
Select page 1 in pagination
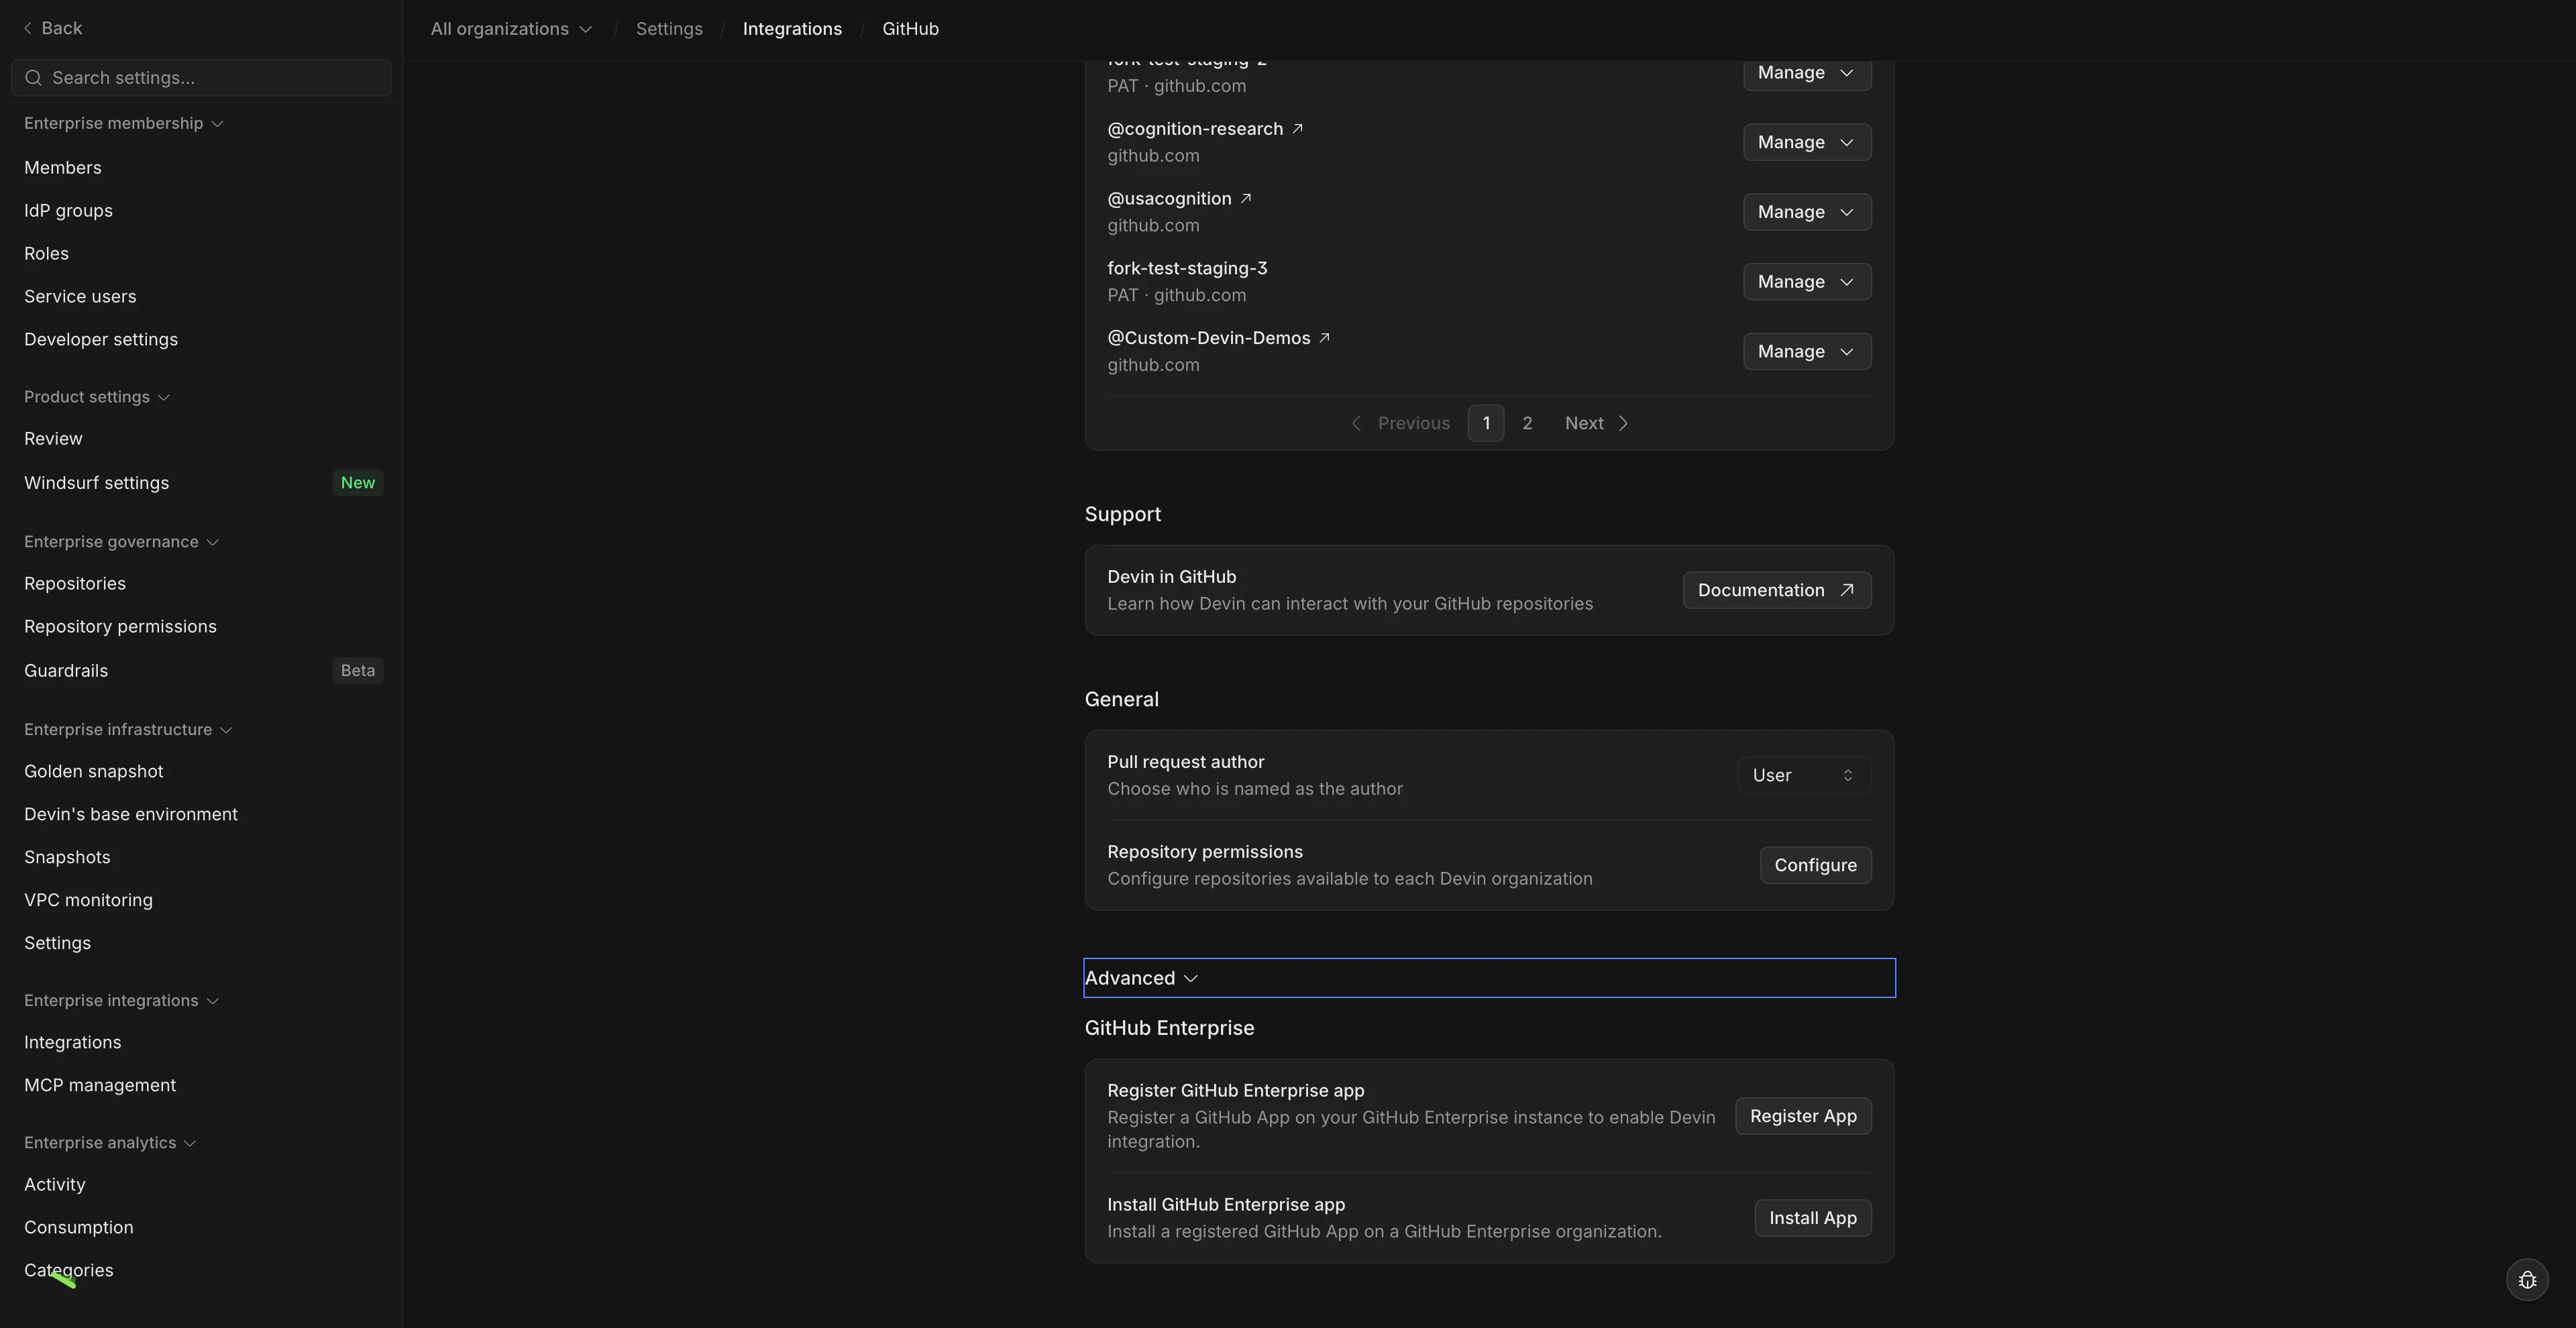pyautogui.click(x=1486, y=424)
